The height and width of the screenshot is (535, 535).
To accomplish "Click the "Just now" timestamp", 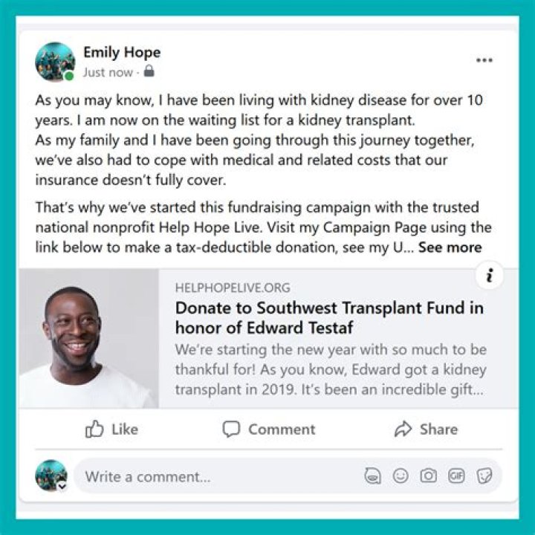I will pos(107,73).
